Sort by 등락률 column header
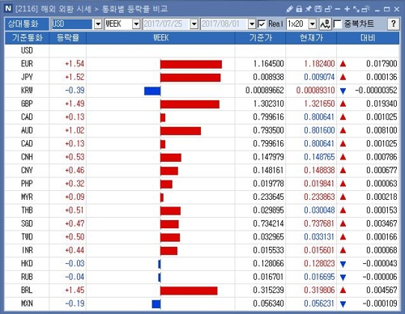This screenshot has height=314, width=405. click(68, 38)
